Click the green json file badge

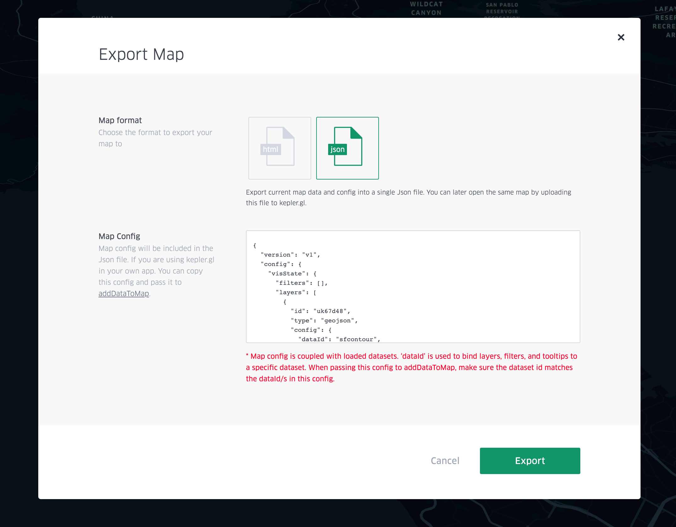(x=337, y=149)
